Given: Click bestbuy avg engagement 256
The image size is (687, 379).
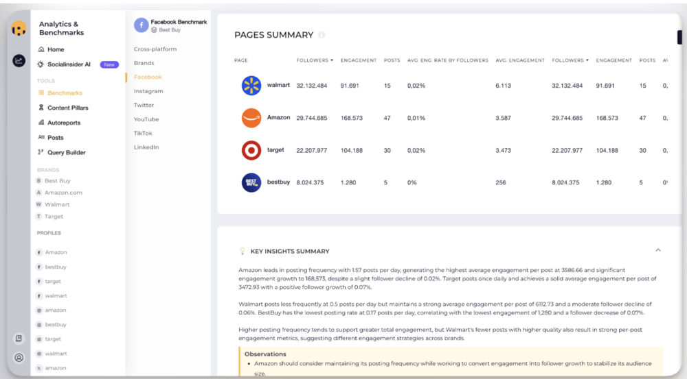Looking at the screenshot, I should click(x=501, y=183).
